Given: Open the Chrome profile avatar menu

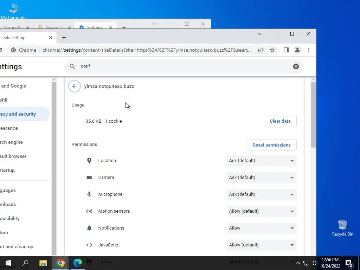Looking at the screenshot, I should point(297,50).
